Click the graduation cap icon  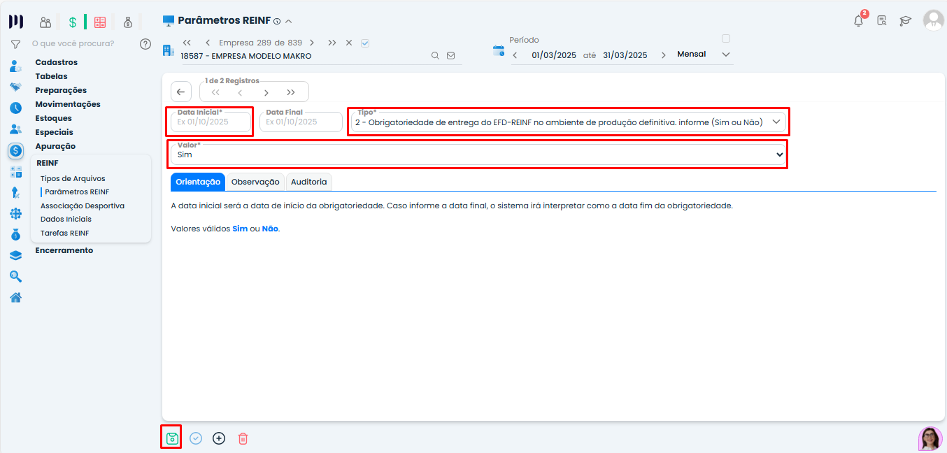(x=905, y=21)
